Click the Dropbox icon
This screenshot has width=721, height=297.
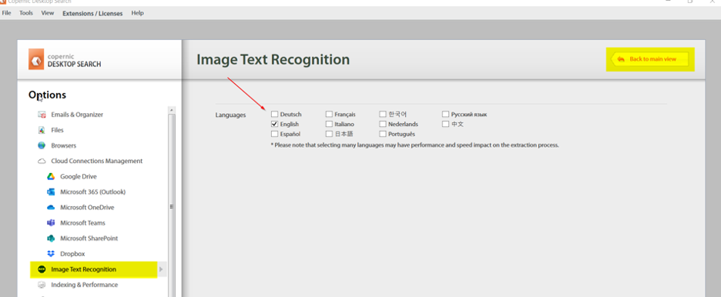(x=51, y=253)
